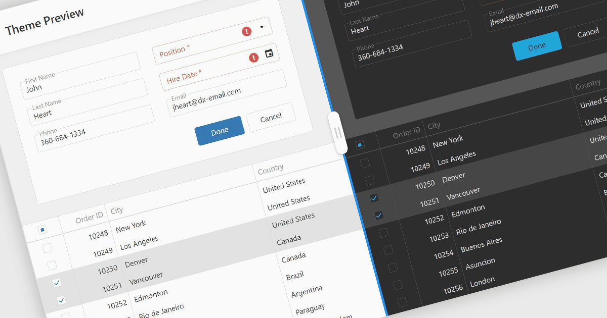Sort by Country header in light grid
The width and height of the screenshot is (607, 318).
tap(270, 170)
